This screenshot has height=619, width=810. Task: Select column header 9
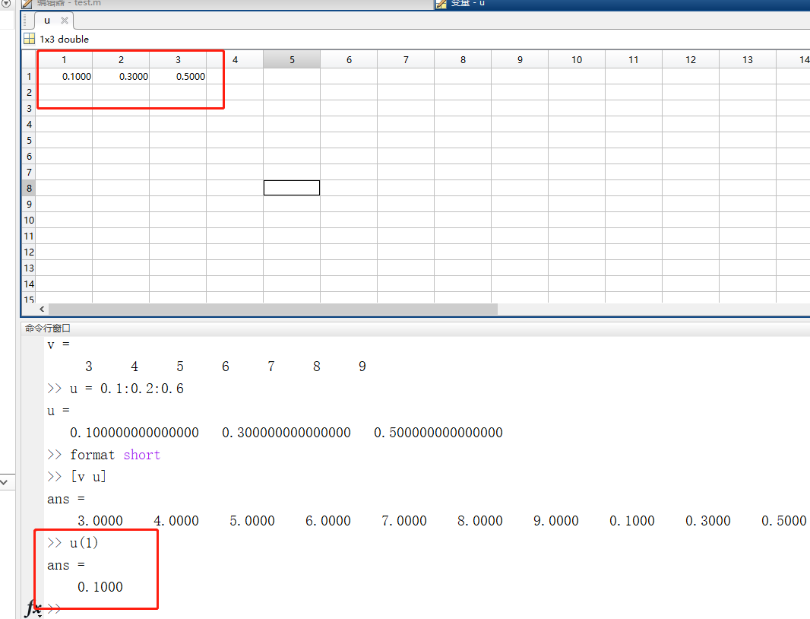520,59
